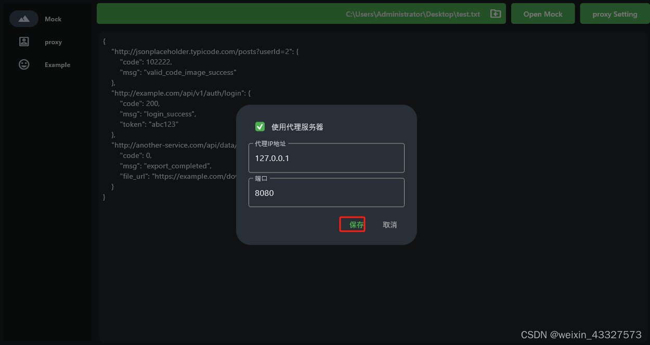This screenshot has width=650, height=345.
Task: Click the "export_completed" message line
Action: (166, 166)
